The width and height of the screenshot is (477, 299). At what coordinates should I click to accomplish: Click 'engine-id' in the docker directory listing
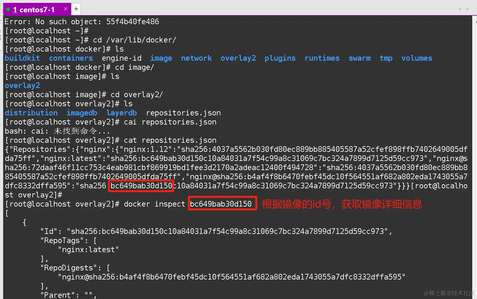122,58
